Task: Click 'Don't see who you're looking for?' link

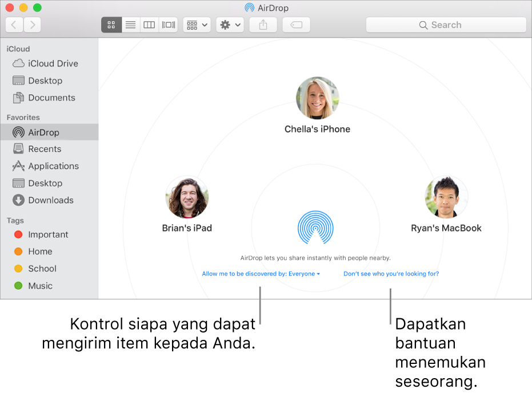Action: pos(391,274)
